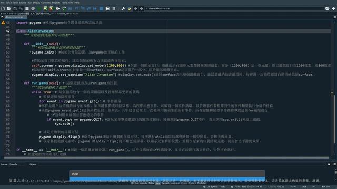
Task: Click the import pygame line
Action: coord(28,23)
